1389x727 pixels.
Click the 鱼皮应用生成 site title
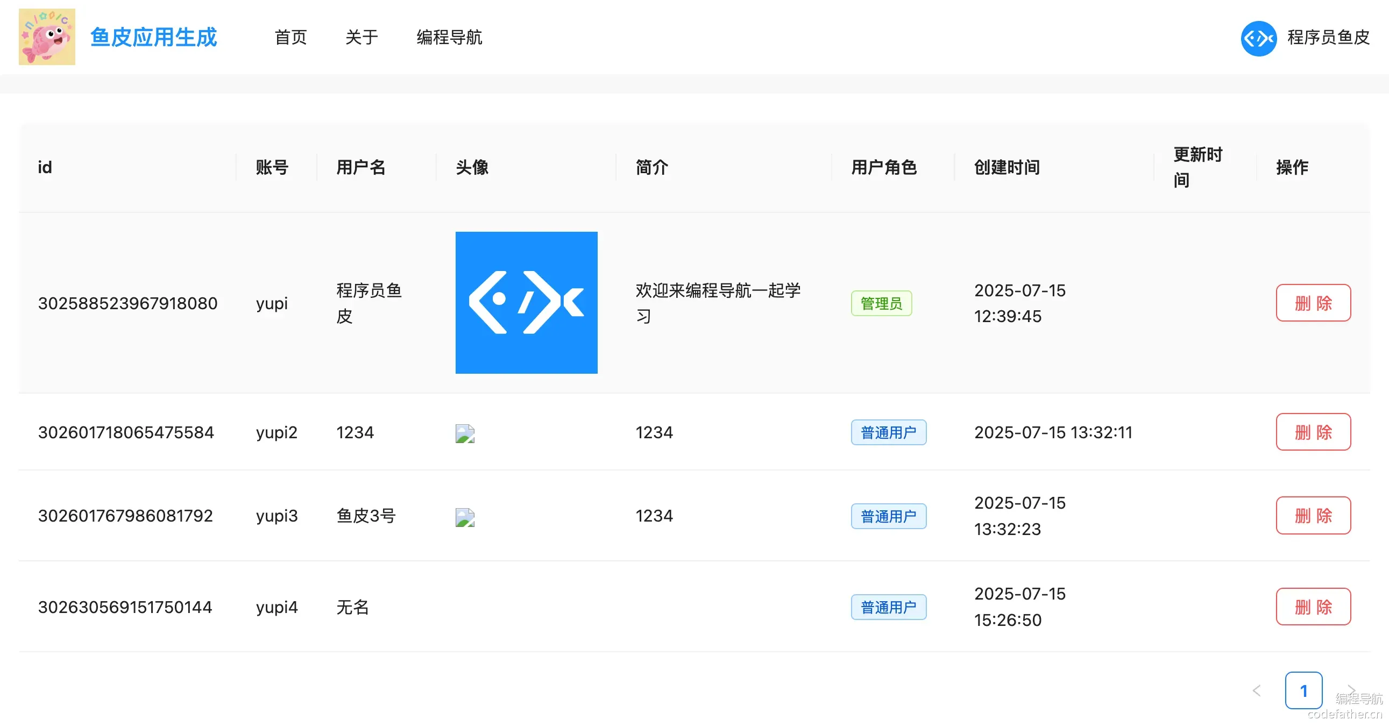pos(153,37)
